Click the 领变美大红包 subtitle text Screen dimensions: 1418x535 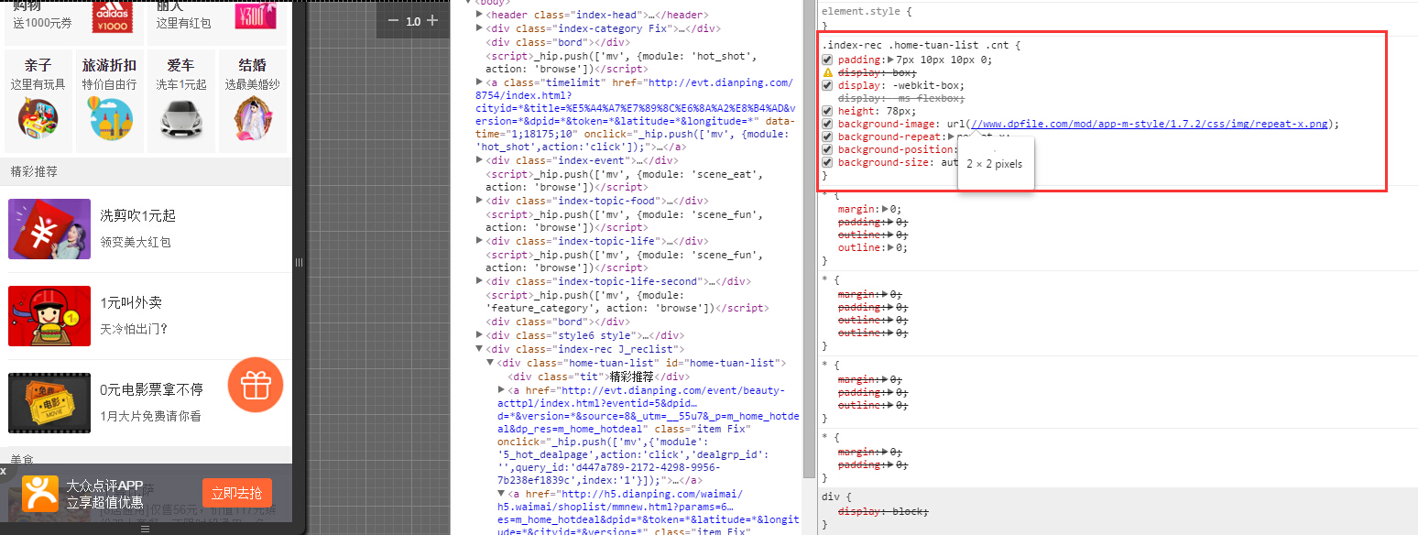136,242
